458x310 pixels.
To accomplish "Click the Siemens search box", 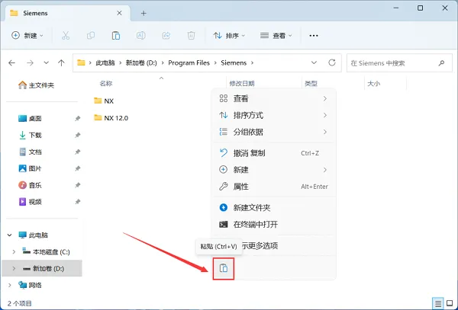I will 399,62.
